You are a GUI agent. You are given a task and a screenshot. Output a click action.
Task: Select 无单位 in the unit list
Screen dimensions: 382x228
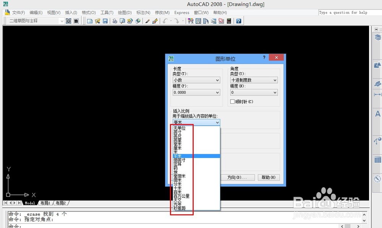pos(196,128)
